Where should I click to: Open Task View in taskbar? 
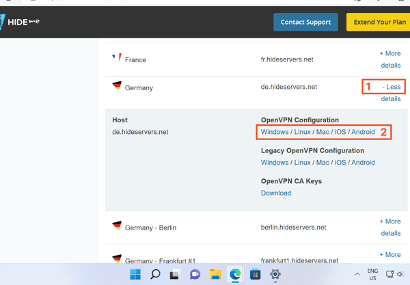click(x=175, y=274)
